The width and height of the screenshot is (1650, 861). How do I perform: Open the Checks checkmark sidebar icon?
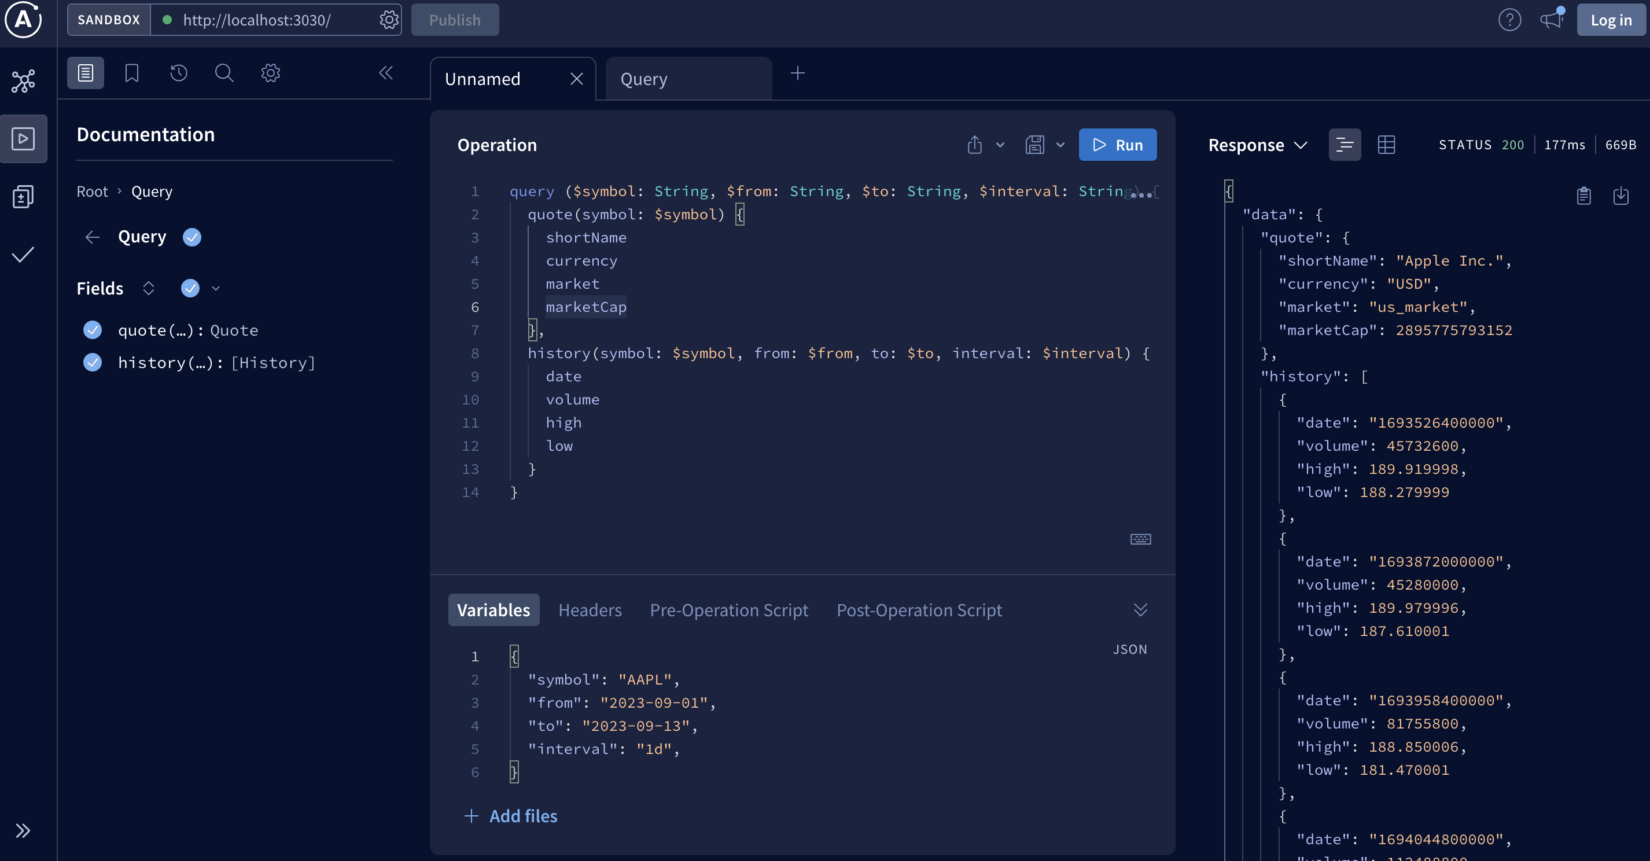[24, 255]
